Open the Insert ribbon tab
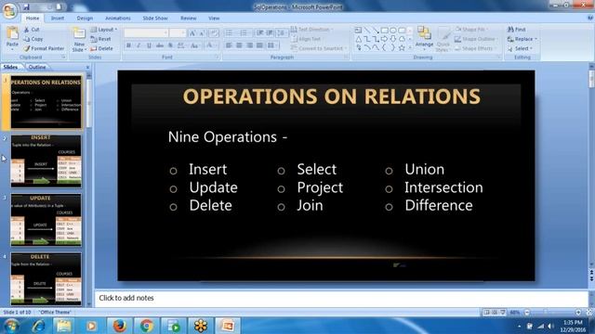This screenshot has width=595, height=334. [58, 19]
